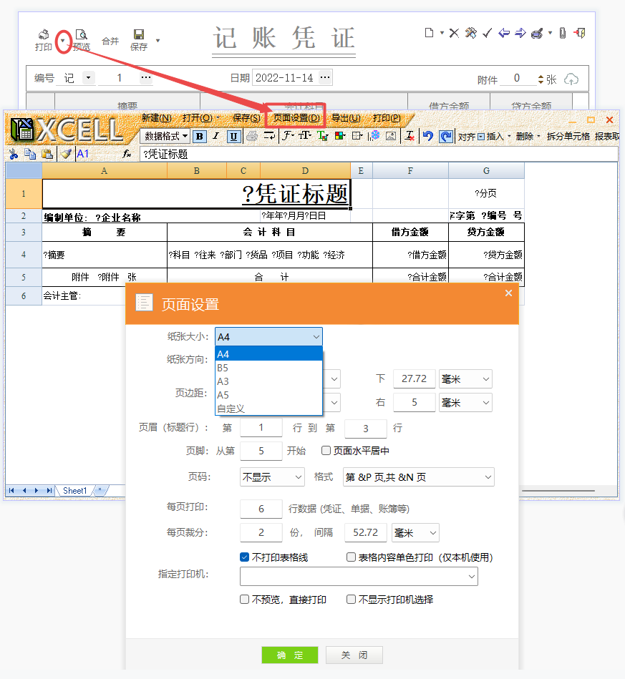Toggle italic formatting in XCELL toolbar
The height and width of the screenshot is (679, 625).
tap(216, 136)
